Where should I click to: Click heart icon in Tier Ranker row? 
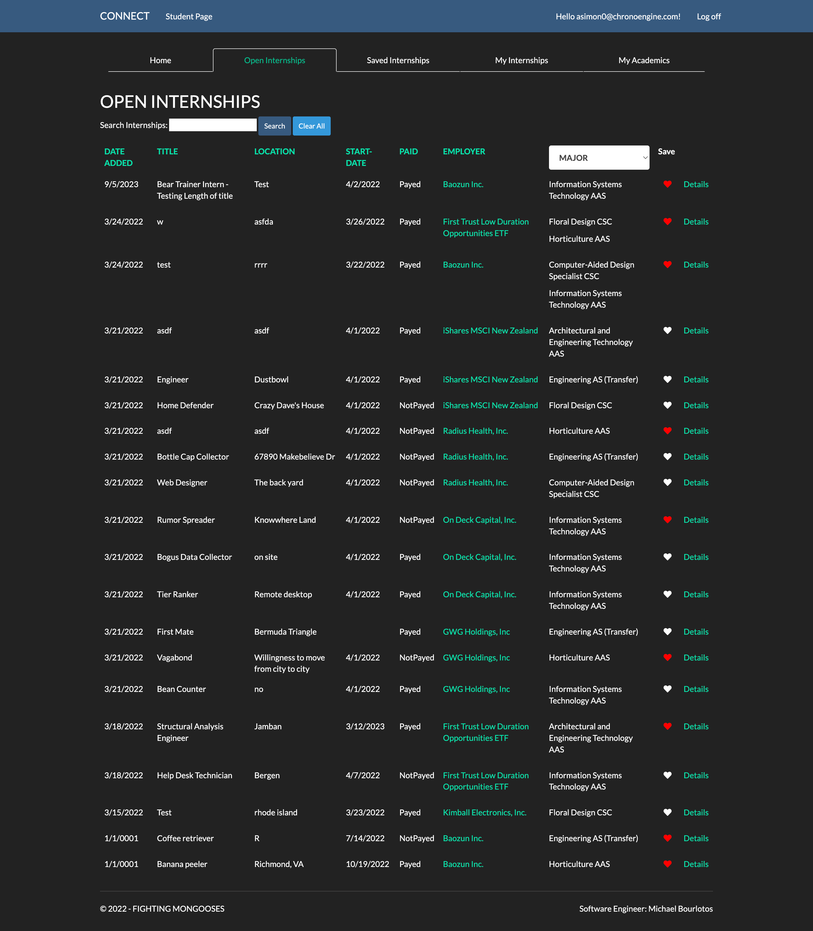[x=667, y=594]
